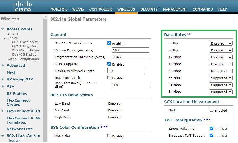Open Global Configuration link
The image size is (238, 143).
pyautogui.click(x=23, y=59)
